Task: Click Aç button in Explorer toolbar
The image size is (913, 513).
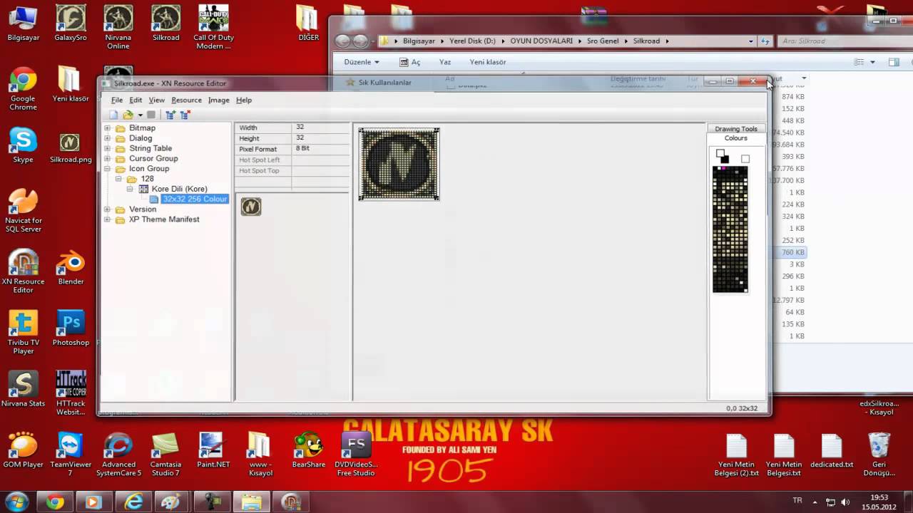Action: coord(410,62)
